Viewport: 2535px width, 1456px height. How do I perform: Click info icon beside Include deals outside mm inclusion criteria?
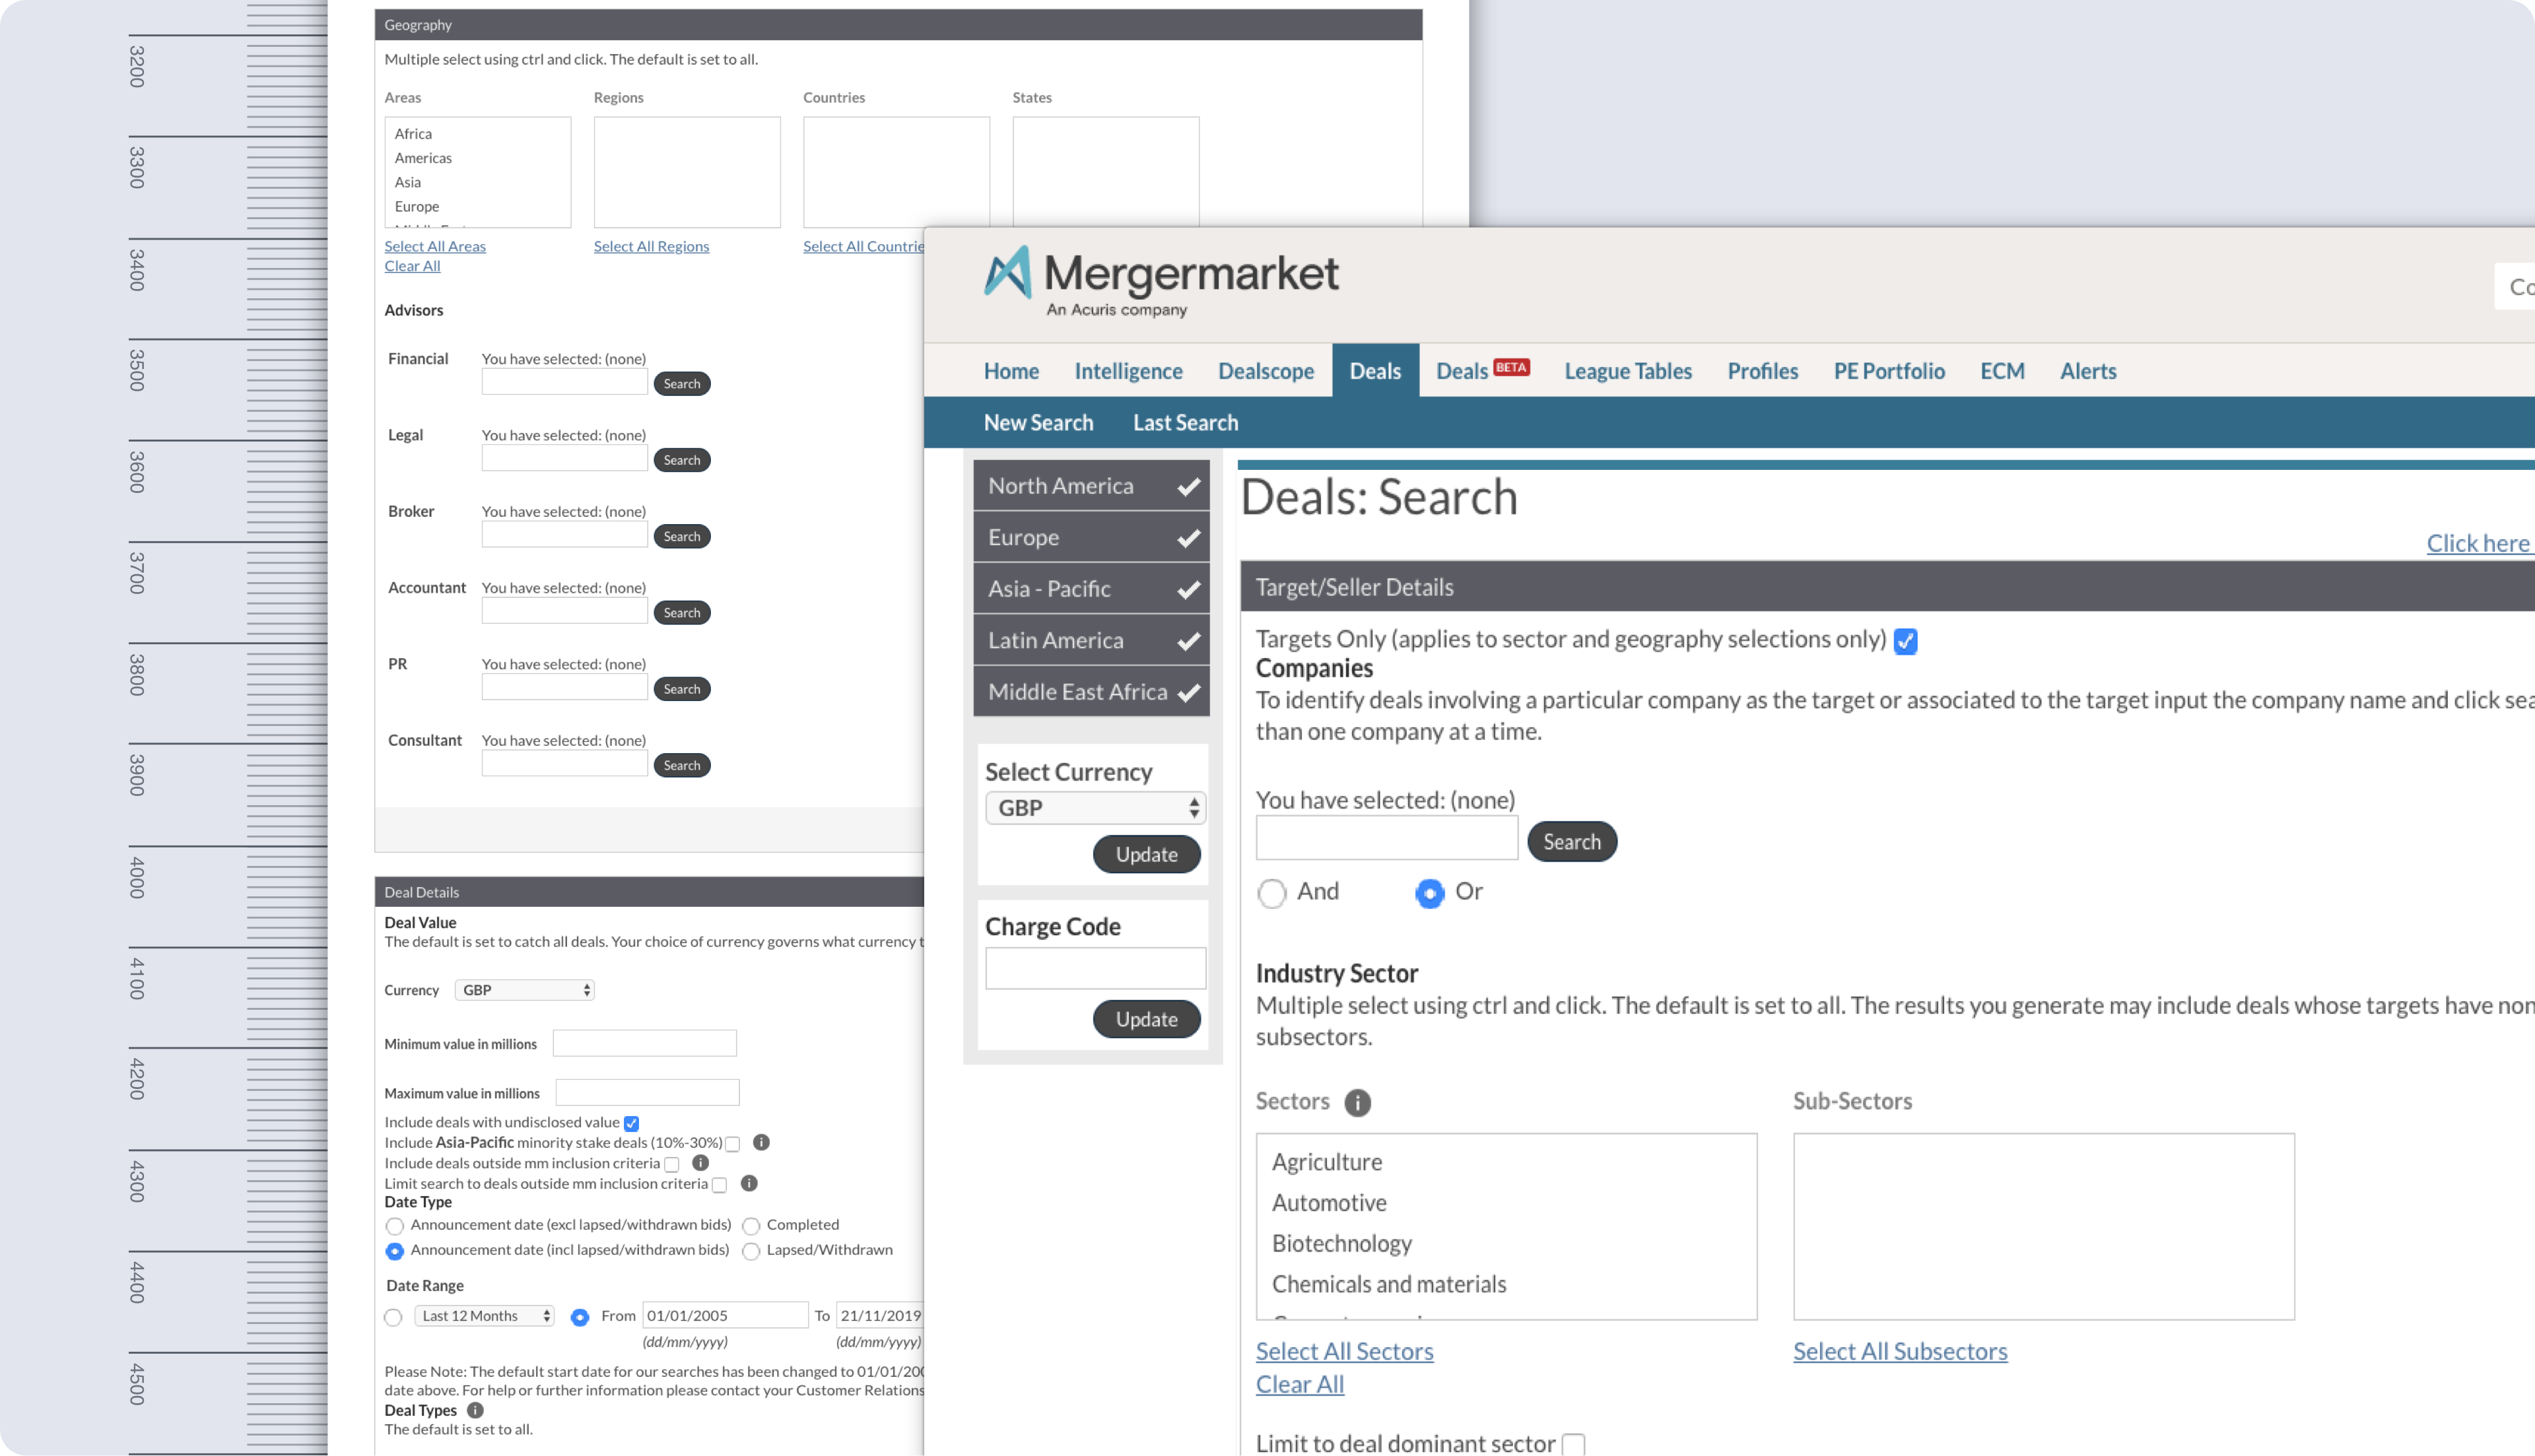point(700,1163)
